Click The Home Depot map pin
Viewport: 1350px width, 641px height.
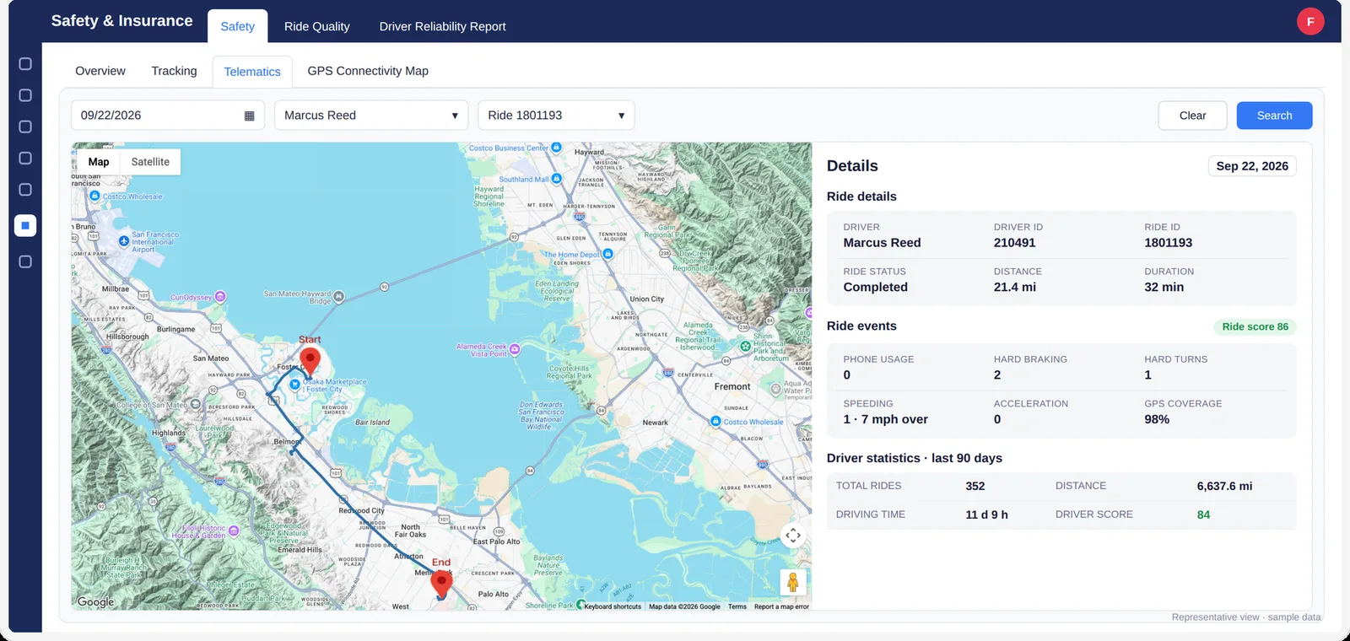coord(607,254)
